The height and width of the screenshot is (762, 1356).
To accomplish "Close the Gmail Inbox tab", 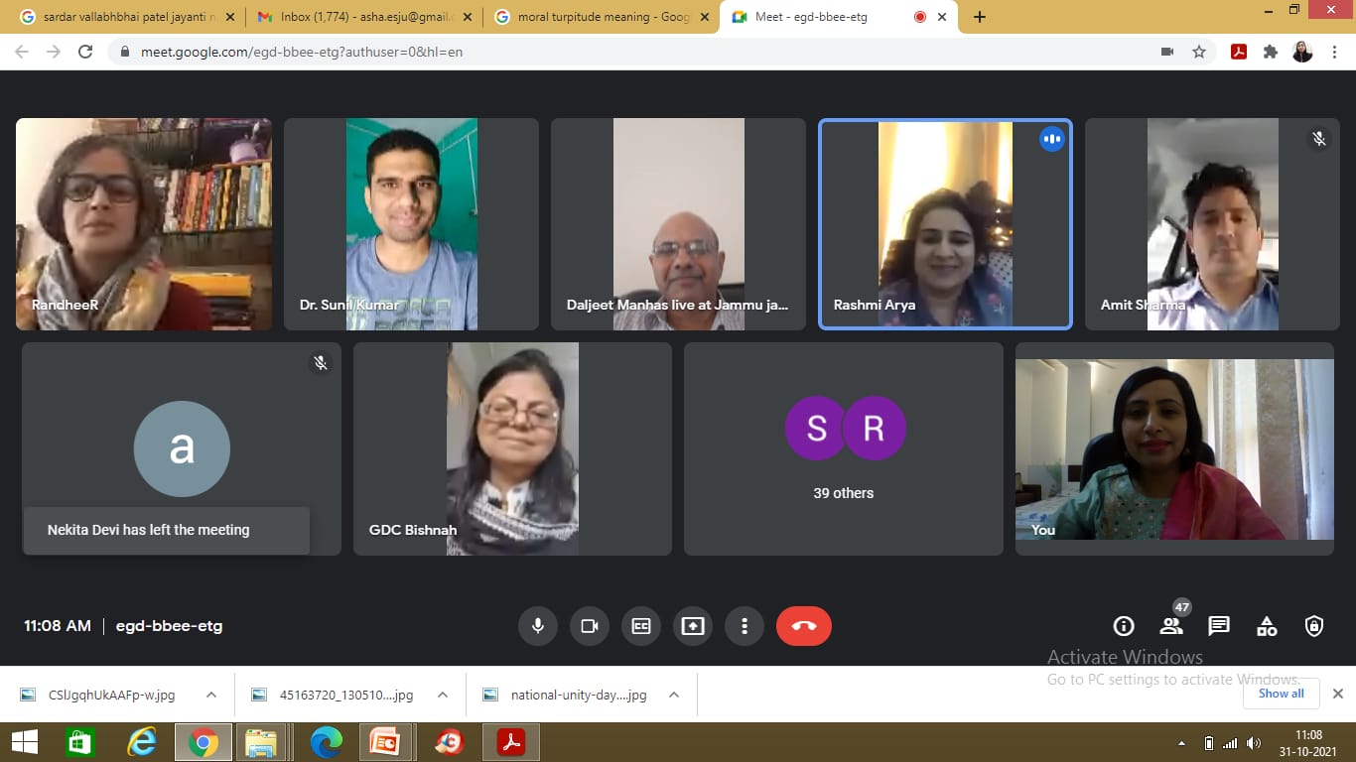I will tap(468, 17).
